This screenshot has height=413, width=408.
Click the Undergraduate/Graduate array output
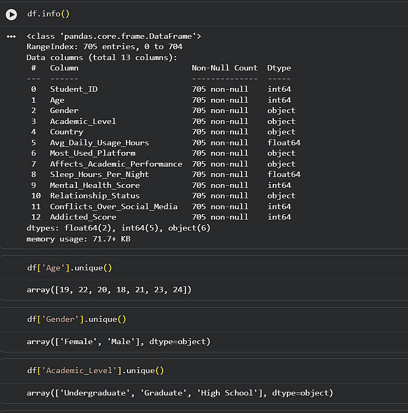click(179, 393)
